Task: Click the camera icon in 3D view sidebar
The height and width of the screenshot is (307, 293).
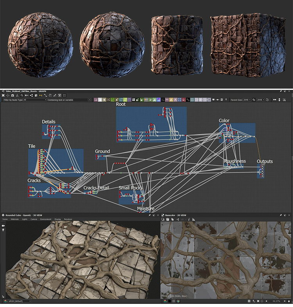Action: 3,225
